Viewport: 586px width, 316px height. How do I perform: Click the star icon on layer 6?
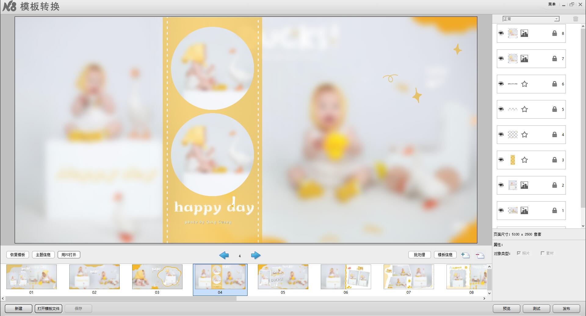click(x=524, y=84)
